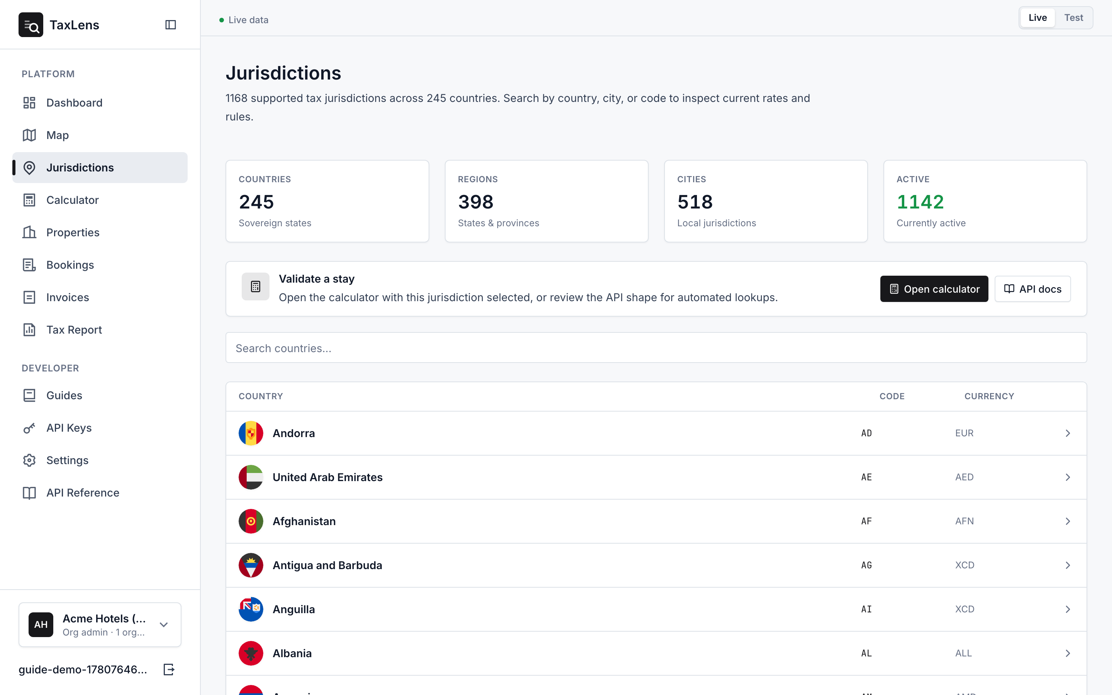The width and height of the screenshot is (1112, 695).
Task: Select the Albania country name
Action: click(292, 653)
